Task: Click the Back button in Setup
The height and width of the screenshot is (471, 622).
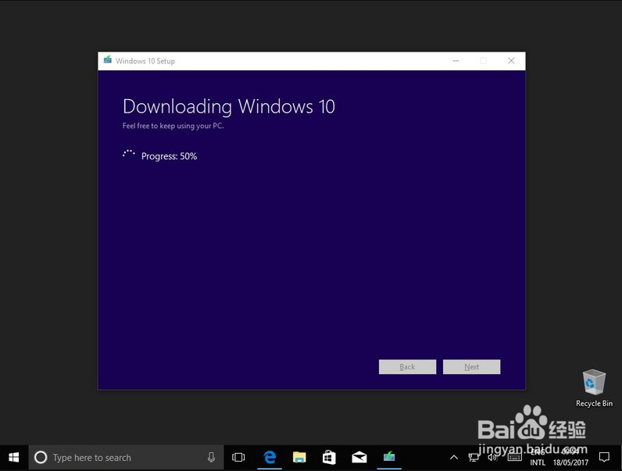Action: 407,367
